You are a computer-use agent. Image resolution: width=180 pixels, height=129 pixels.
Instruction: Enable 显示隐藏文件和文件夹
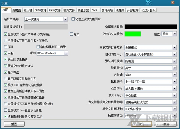coord(5,78)
